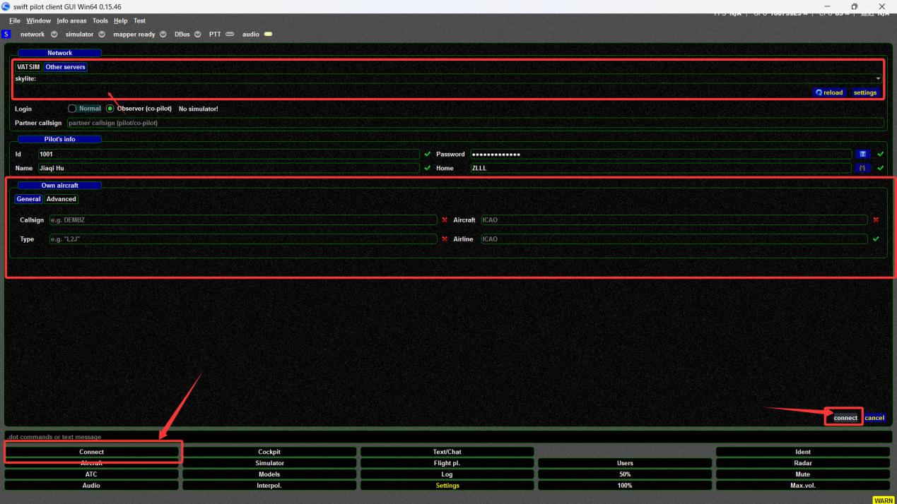The image size is (897, 504).
Task: Open the Radar info area
Action: pos(803,463)
